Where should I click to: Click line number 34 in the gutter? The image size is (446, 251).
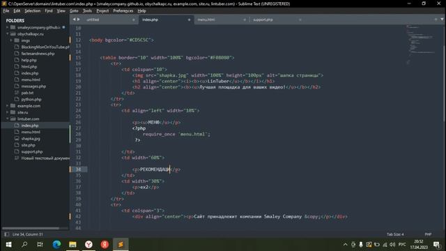pos(78,169)
